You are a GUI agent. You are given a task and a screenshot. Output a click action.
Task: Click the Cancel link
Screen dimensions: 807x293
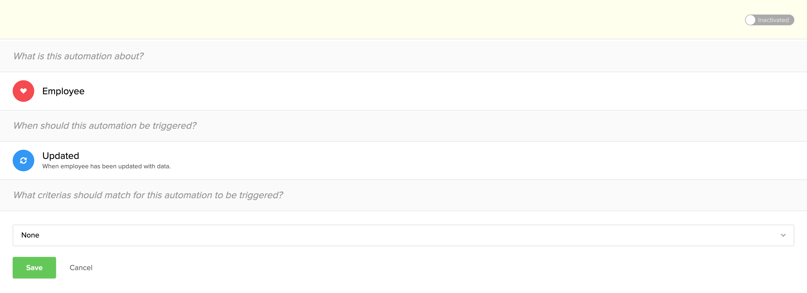[81, 268]
